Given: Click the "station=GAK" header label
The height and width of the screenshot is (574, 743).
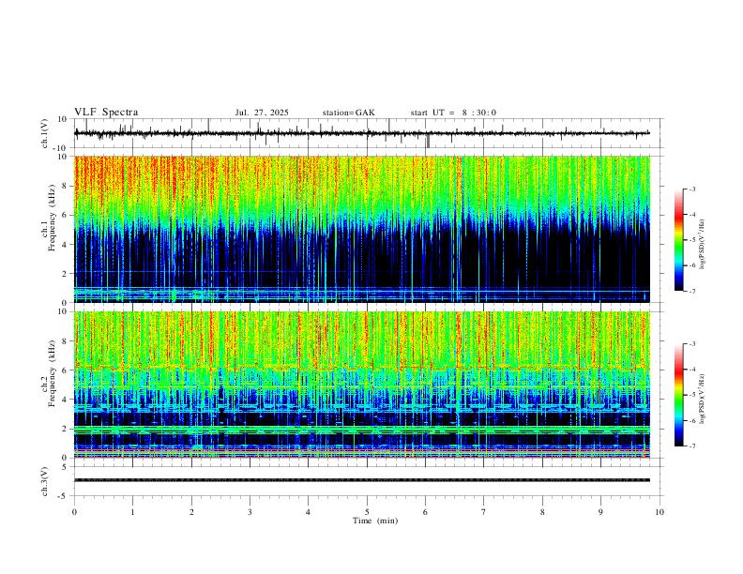Looking at the screenshot, I should [x=348, y=113].
